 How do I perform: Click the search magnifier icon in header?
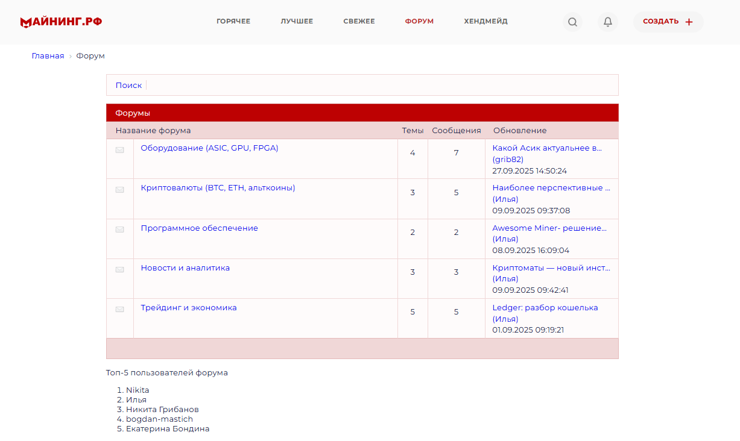click(x=572, y=22)
